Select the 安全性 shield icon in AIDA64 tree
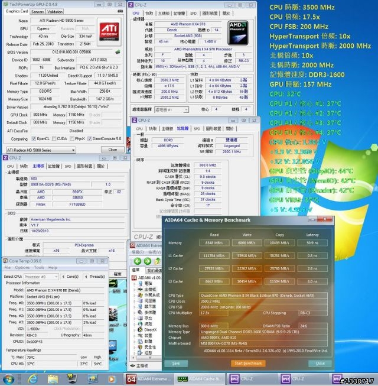This screenshot has height=386, width=378. 140,347
